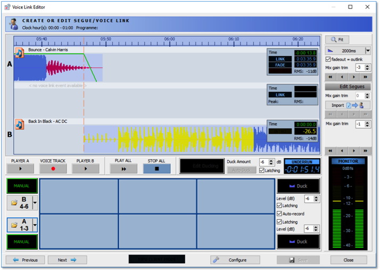Play Player B
Screen dimensions: 380x271
(x=85, y=169)
